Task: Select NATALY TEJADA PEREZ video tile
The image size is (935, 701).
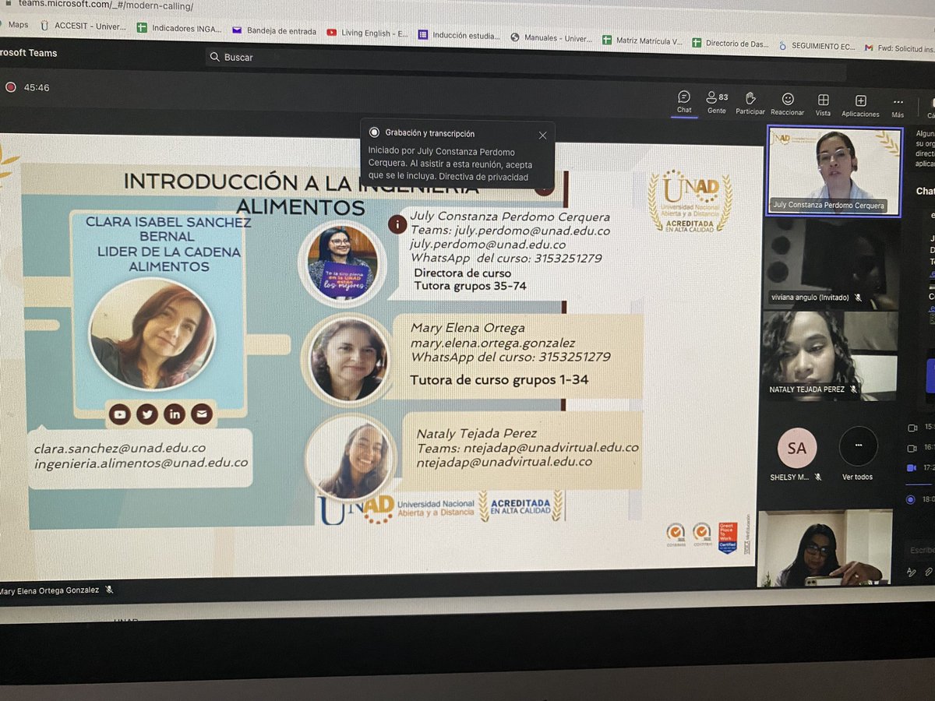Action: pyautogui.click(x=830, y=355)
